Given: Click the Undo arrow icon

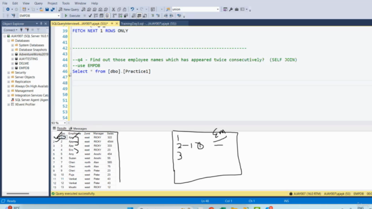Looking at the screenshot, I should click(132, 9).
